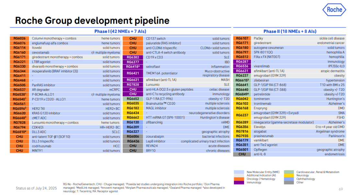Click divarasib monotherapy + combos
This screenshot has height=195, width=350.
coord(55,66)
